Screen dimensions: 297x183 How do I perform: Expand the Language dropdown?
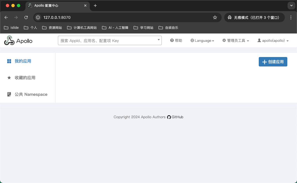pyautogui.click(x=202, y=41)
